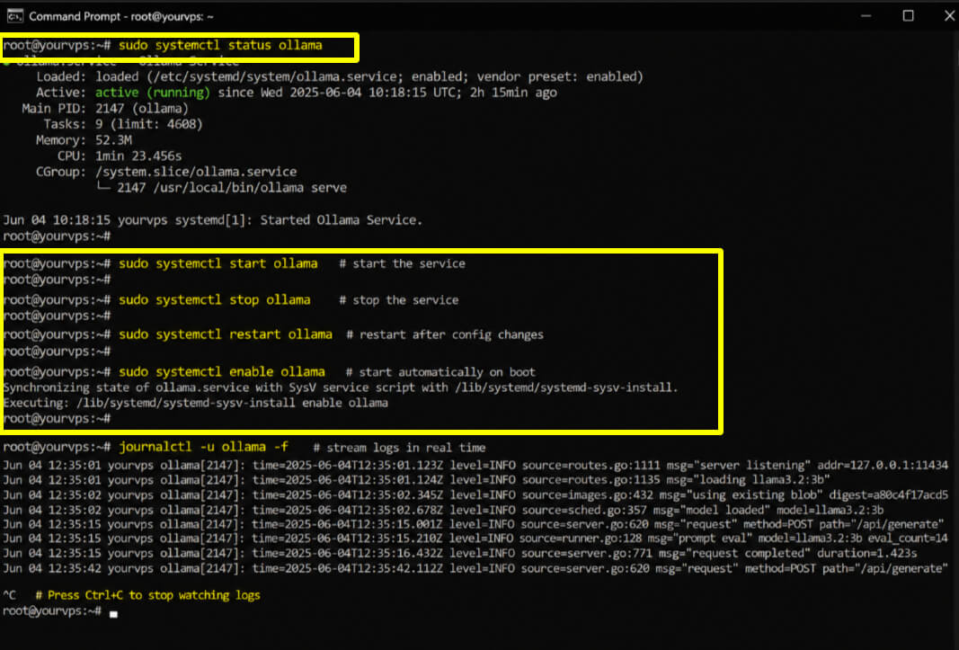Click 'Tasks: 9 (limit: 4608)' line

click(123, 124)
